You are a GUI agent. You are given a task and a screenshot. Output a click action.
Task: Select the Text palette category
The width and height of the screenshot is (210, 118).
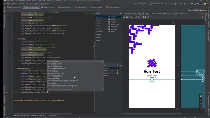click(98, 20)
